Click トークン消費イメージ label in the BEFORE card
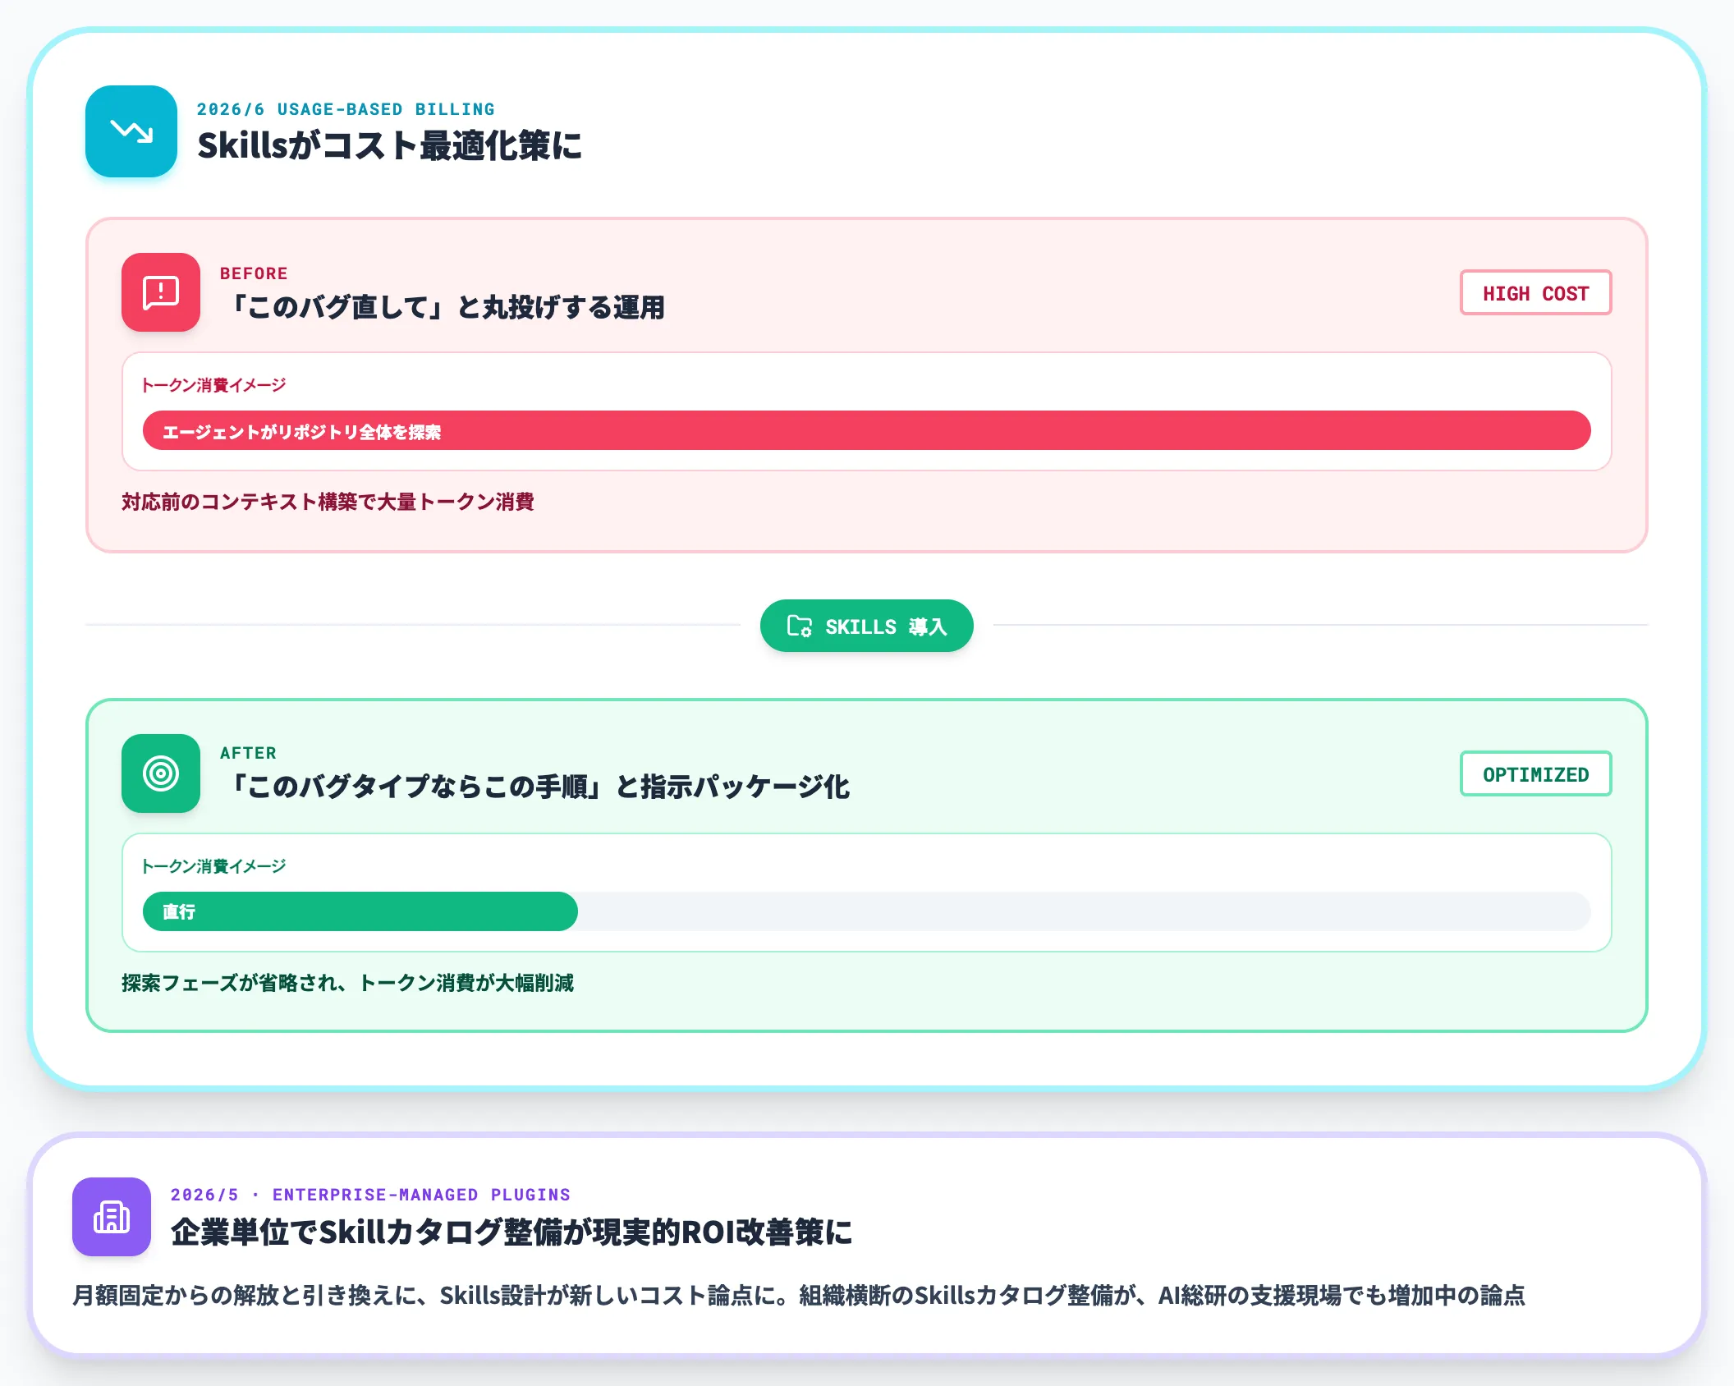1734x1386 pixels. [213, 385]
